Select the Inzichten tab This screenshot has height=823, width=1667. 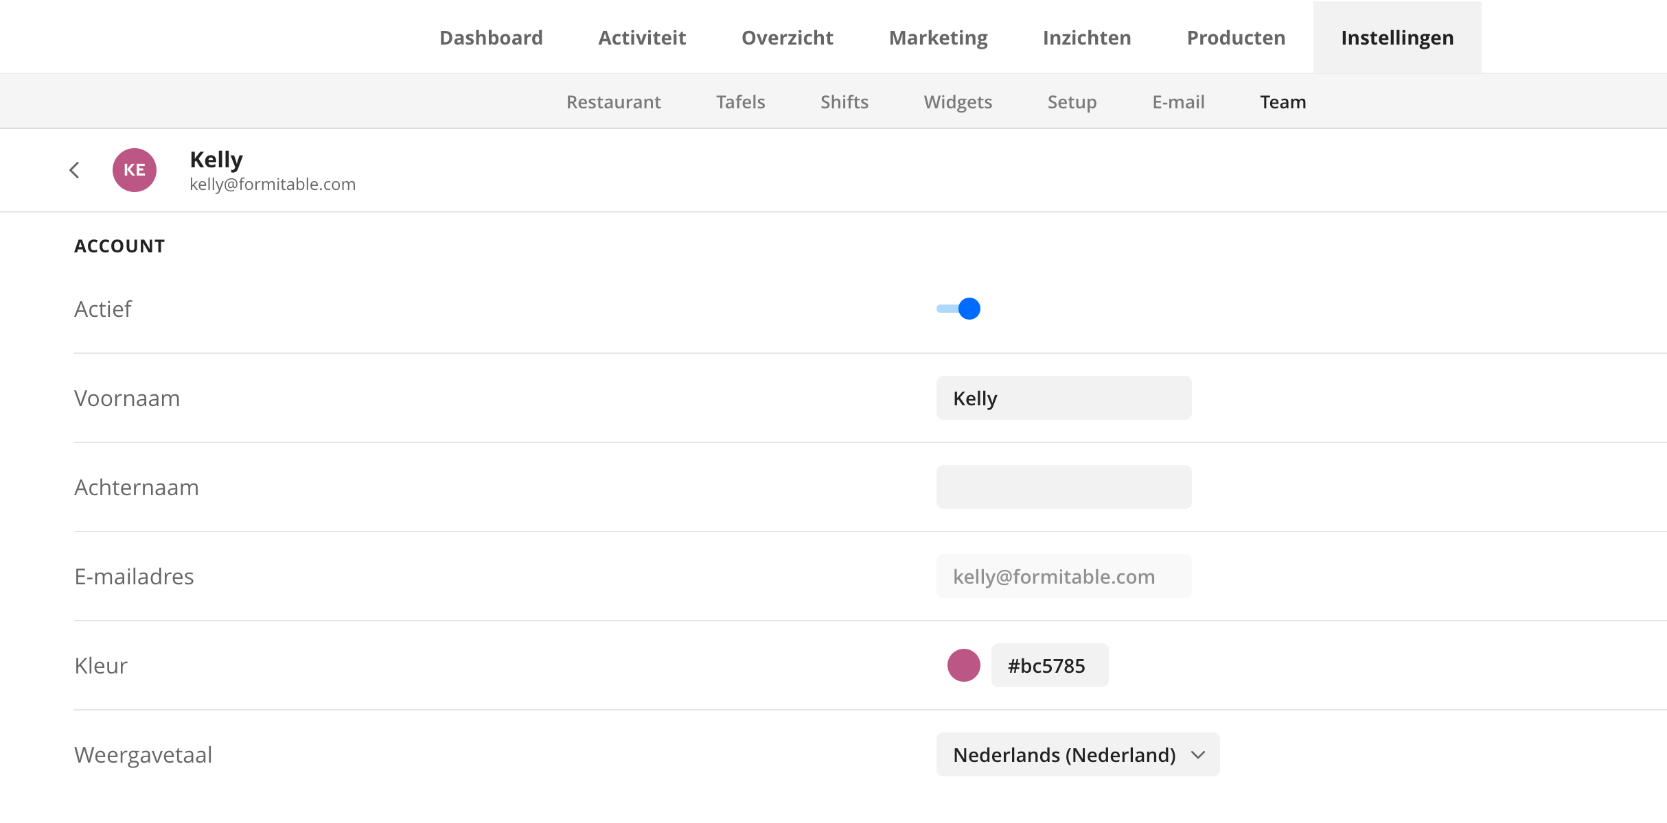[x=1086, y=38]
